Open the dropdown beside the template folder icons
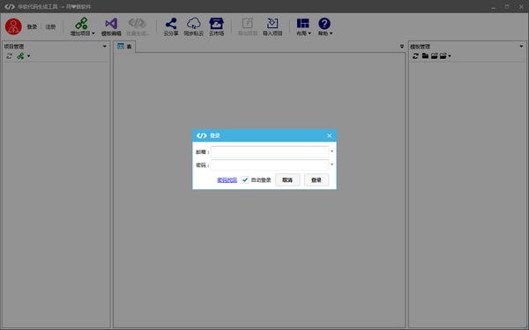The height and width of the screenshot is (330, 529). [450, 56]
